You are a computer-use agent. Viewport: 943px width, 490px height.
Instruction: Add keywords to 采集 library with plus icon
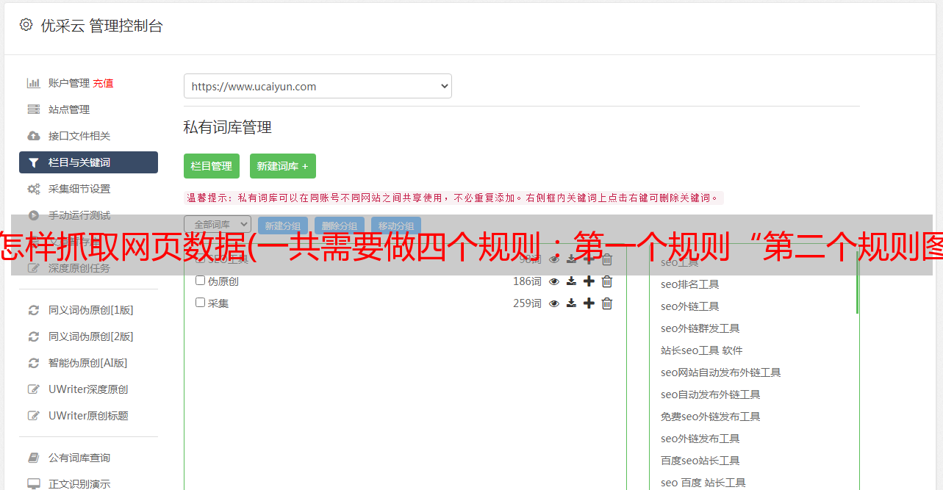click(x=589, y=303)
